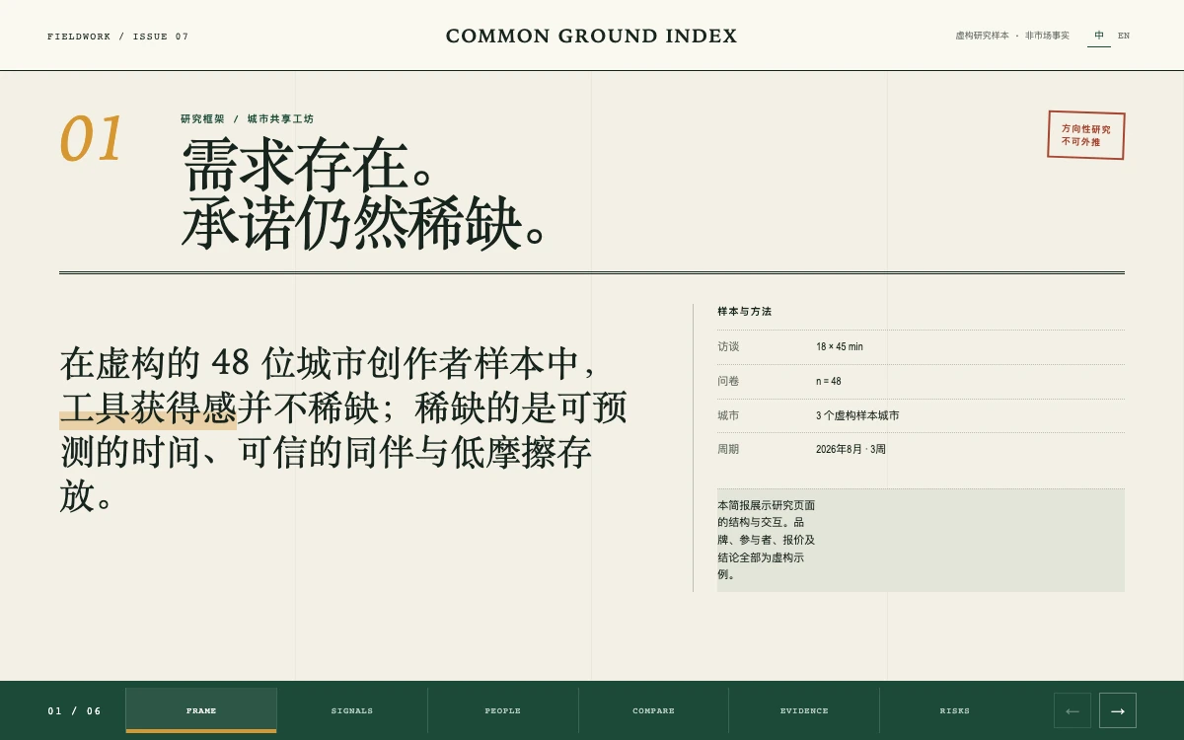Click the 方向性研究 不可外推 stamp
Image resolution: width=1184 pixels, height=740 pixels.
(1086, 135)
